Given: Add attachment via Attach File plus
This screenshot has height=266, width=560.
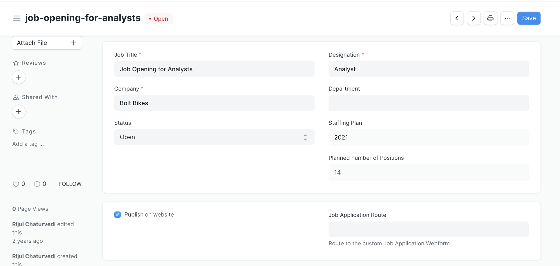Looking at the screenshot, I should (x=73, y=43).
